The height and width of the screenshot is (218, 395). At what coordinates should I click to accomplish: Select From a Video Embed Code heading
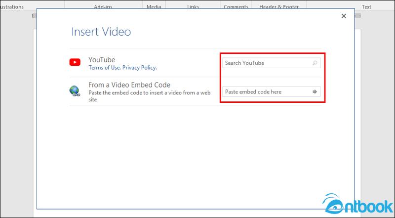click(x=129, y=85)
